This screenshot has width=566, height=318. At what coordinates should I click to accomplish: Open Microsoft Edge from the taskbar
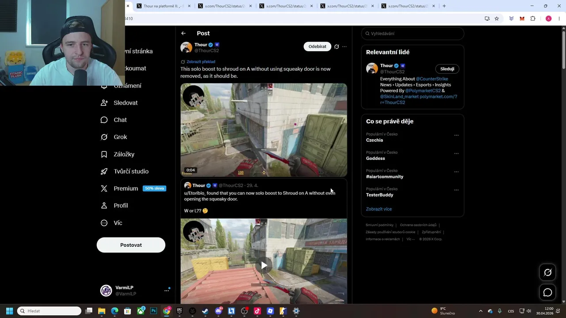tap(115, 311)
